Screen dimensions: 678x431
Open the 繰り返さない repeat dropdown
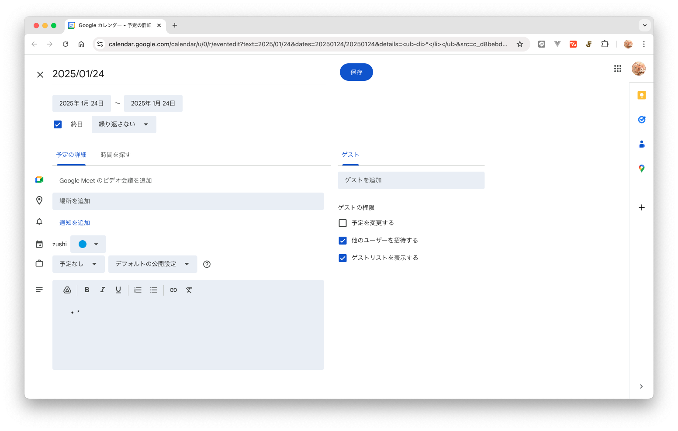click(124, 124)
